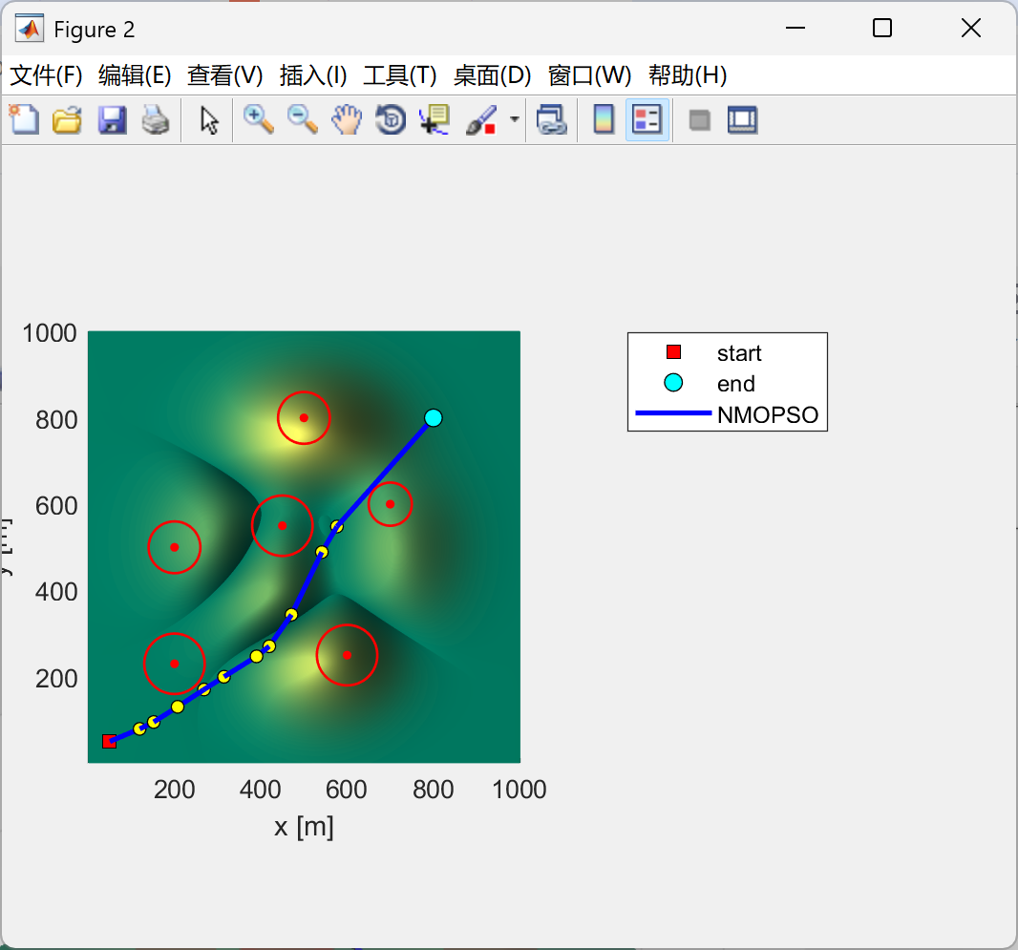Click the x-axis tick label 400
Screen dimensions: 1018x950
[x=261, y=790]
